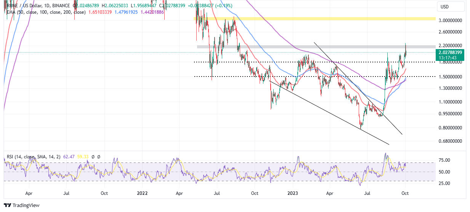Click the 25.00 RSI scale label

[x=444, y=183]
